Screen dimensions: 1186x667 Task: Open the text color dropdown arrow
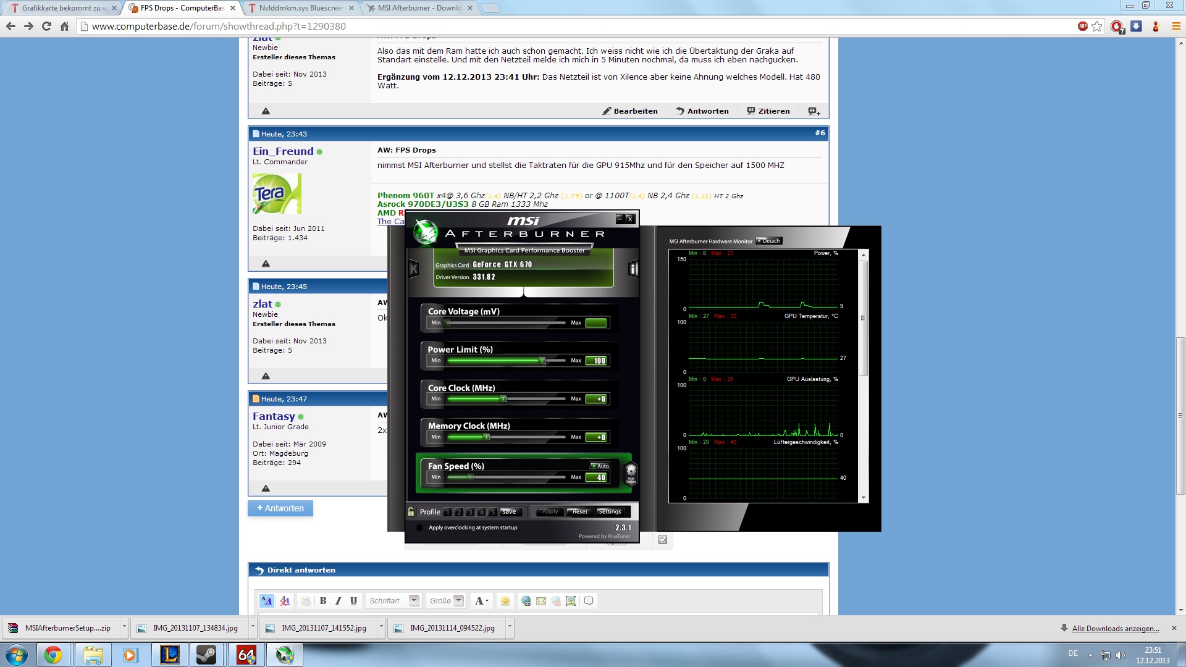pos(487,601)
